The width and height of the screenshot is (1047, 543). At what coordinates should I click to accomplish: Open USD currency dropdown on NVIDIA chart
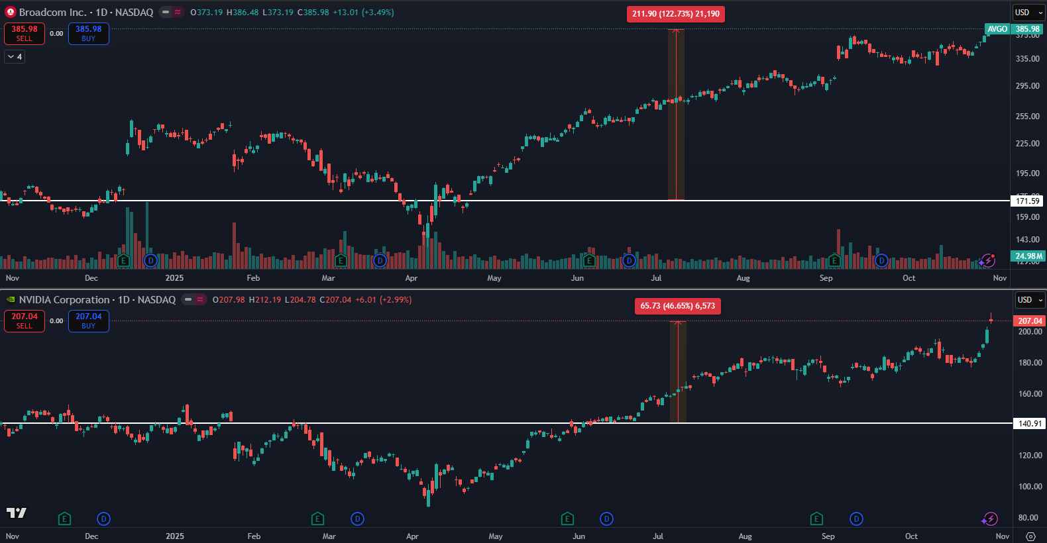1030,300
